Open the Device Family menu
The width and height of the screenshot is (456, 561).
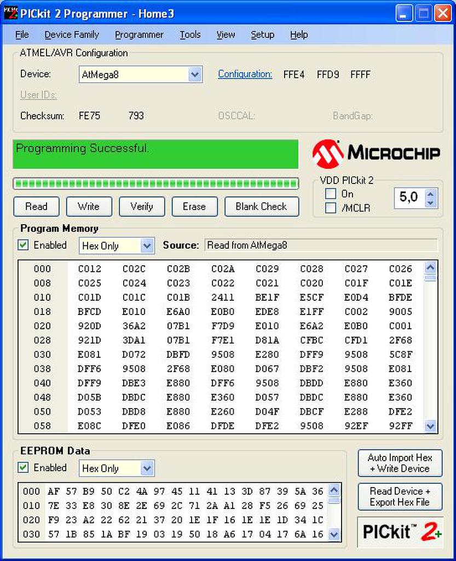72,35
